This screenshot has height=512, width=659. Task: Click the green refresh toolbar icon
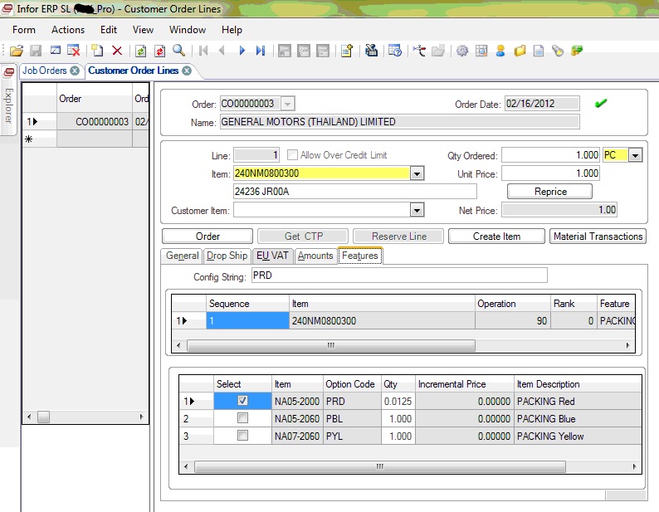click(x=140, y=51)
